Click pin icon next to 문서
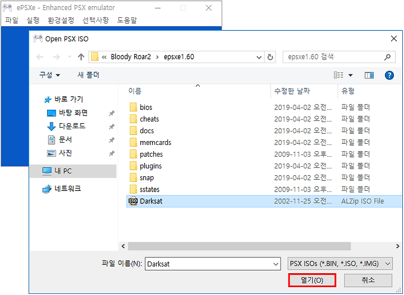Viewport: 404px width, 295px height. [x=112, y=140]
